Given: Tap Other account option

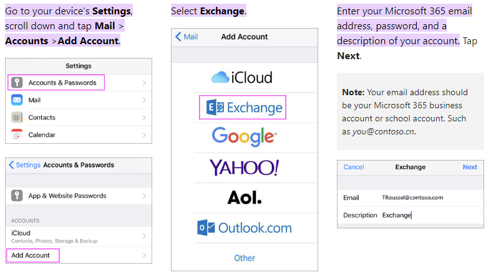Looking at the screenshot, I should tap(245, 258).
